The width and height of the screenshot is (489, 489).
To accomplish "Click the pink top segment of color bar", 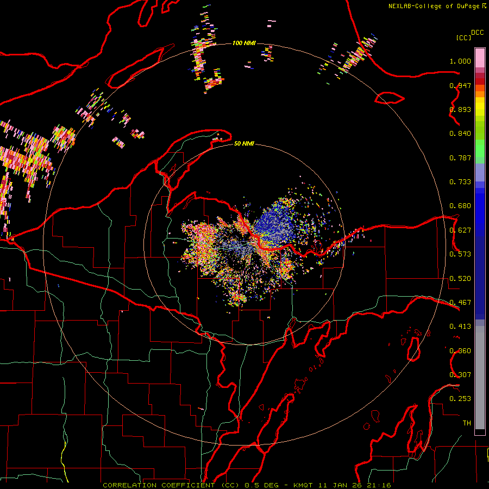I will (x=480, y=58).
